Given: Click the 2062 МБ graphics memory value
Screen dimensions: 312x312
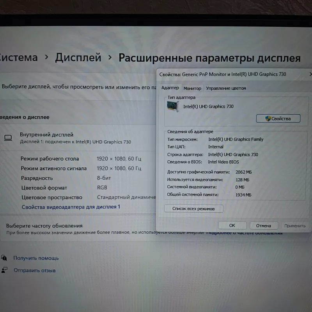Looking at the screenshot, I should pyautogui.click(x=243, y=172).
